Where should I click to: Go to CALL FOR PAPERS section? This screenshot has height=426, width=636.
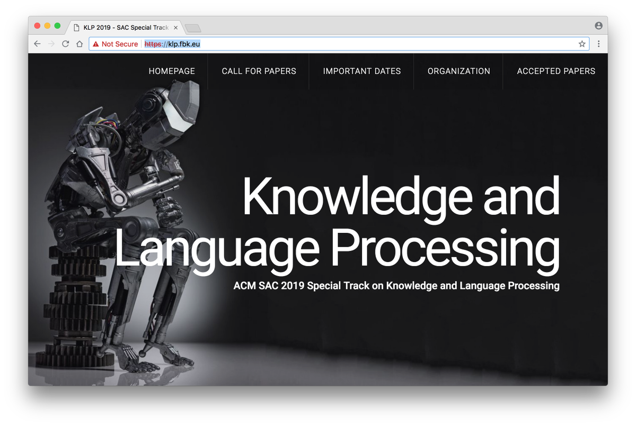[259, 71]
